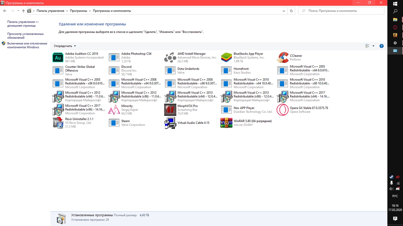Image resolution: width=403 pixels, height=226 pixels.
Task: Select Microsoft Visual C++ 2005 x64 entry
Action: (304, 70)
